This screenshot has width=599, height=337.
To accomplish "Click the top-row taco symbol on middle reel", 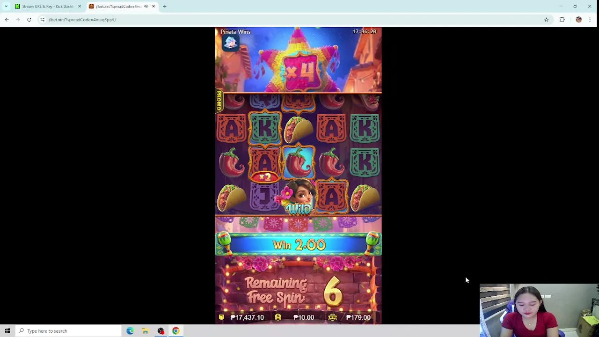I will pos(299,129).
